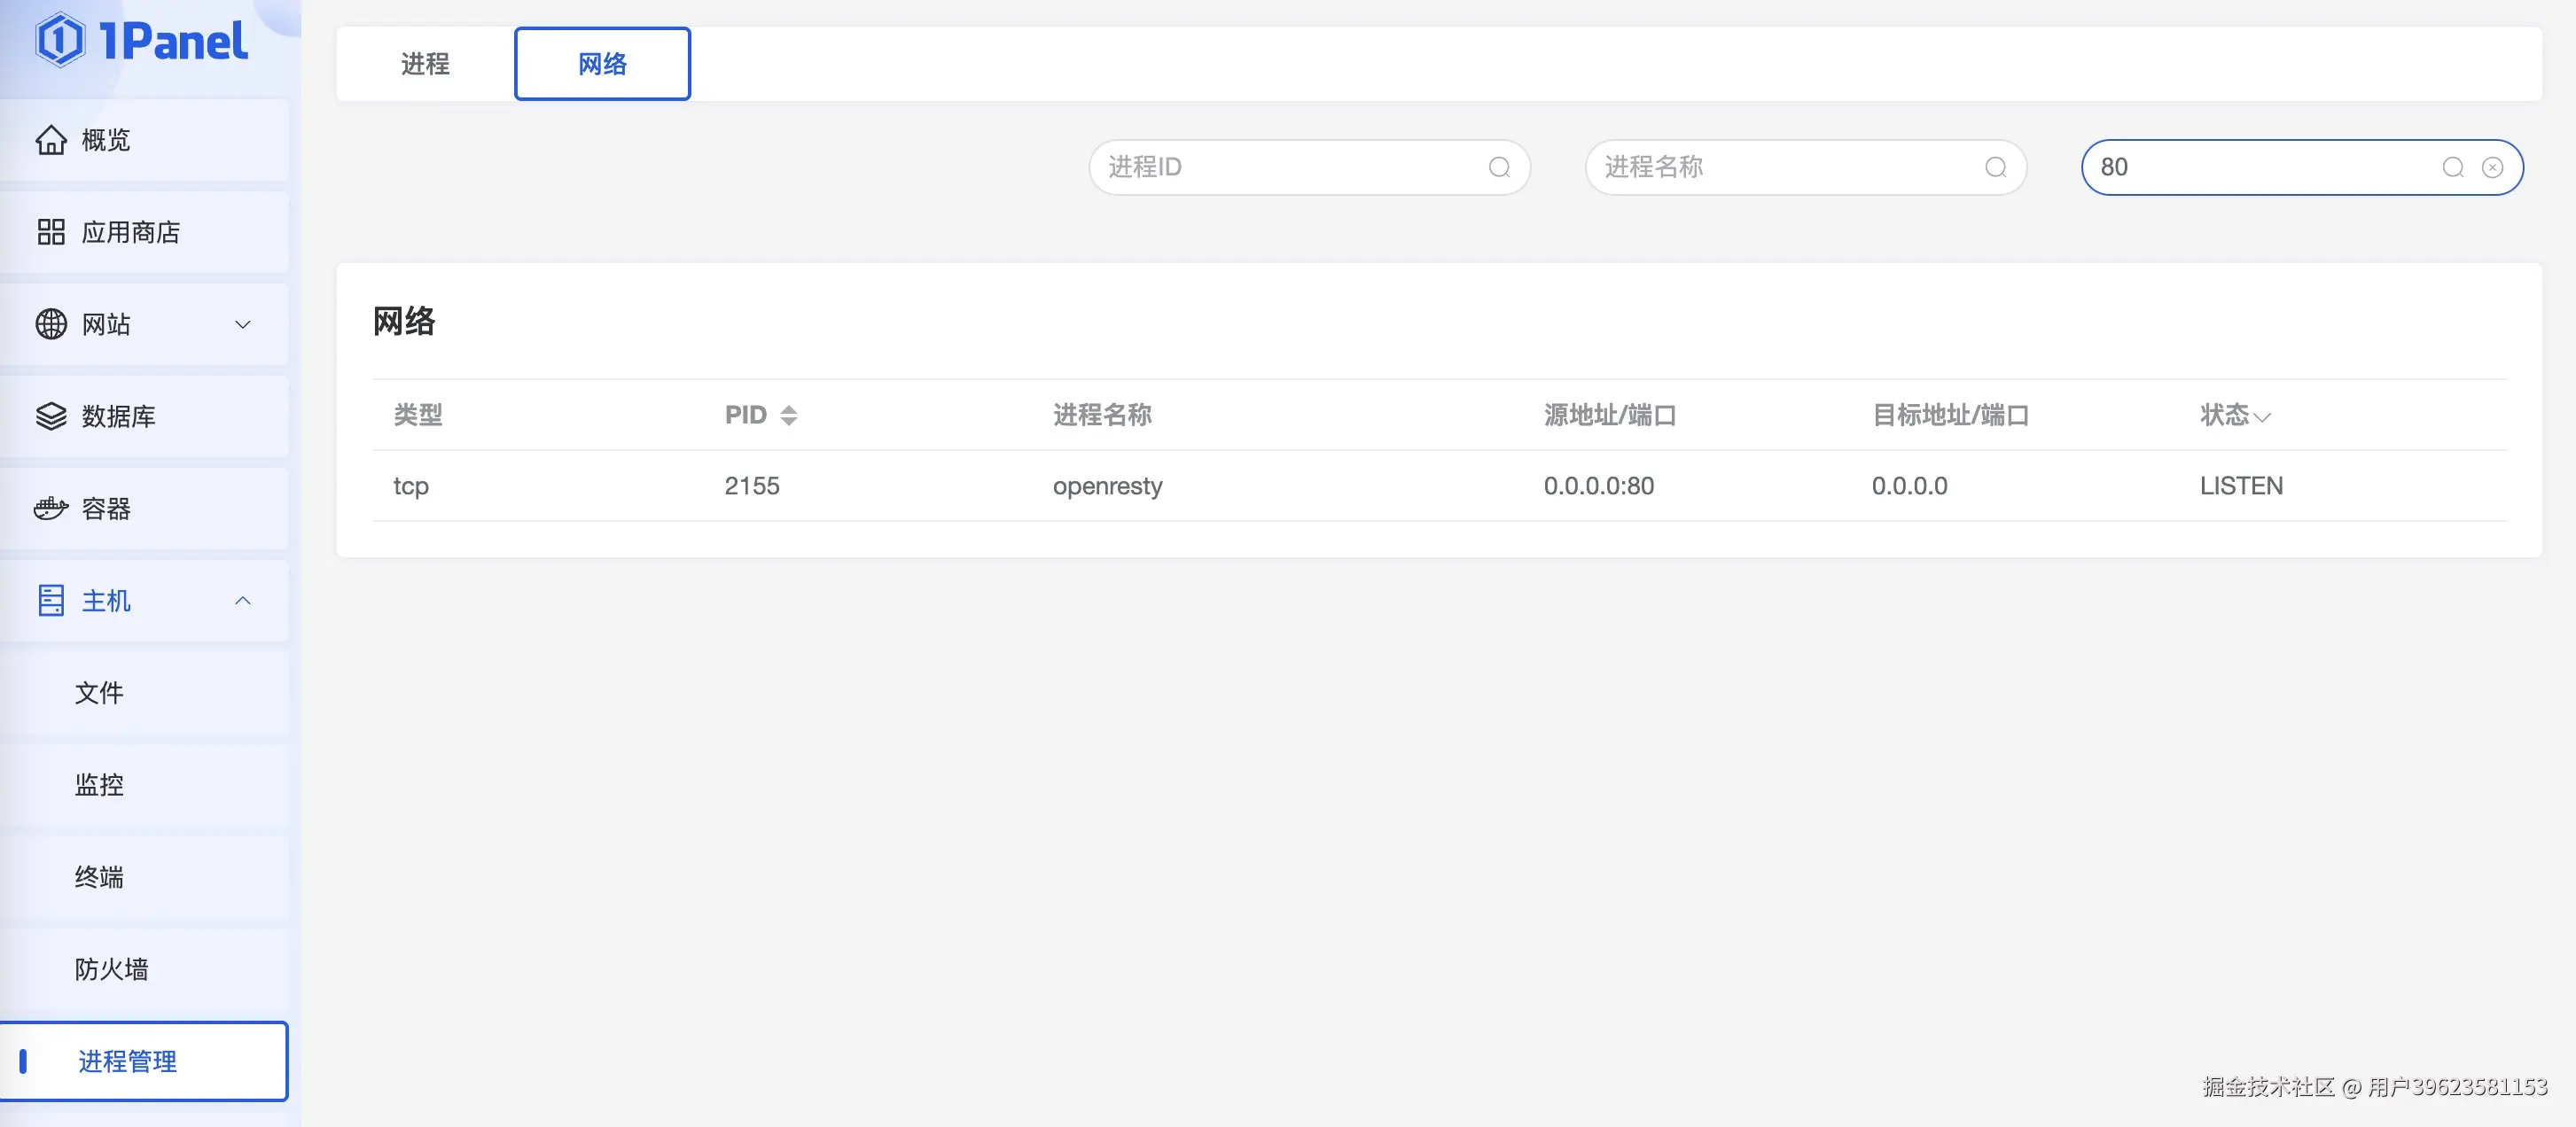Clear the port filter value 80
Viewport: 2576px width, 1127px height.
[x=2492, y=167]
